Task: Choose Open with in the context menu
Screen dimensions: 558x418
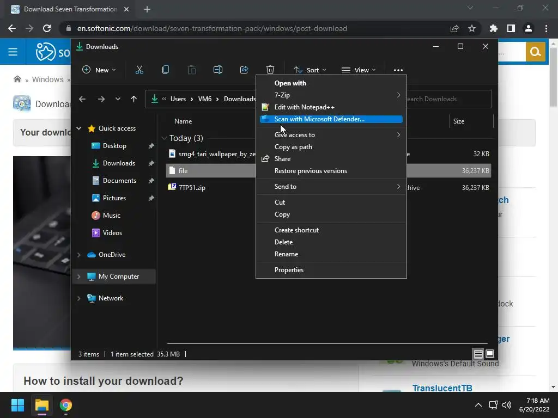Action: tap(331, 83)
